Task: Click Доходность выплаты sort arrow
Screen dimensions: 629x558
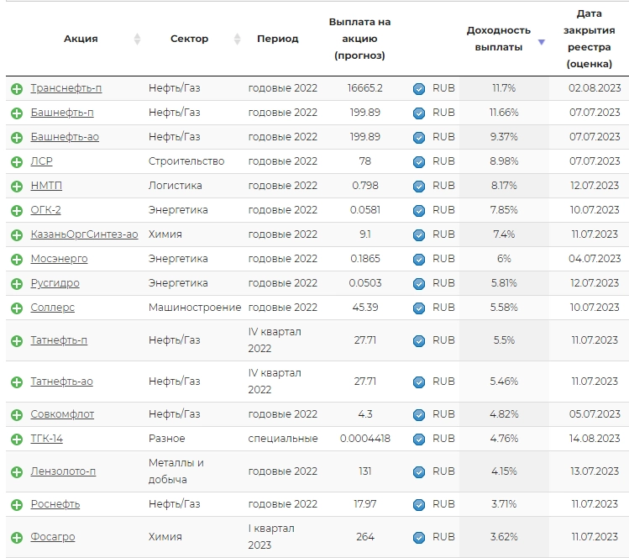Action: point(542,42)
